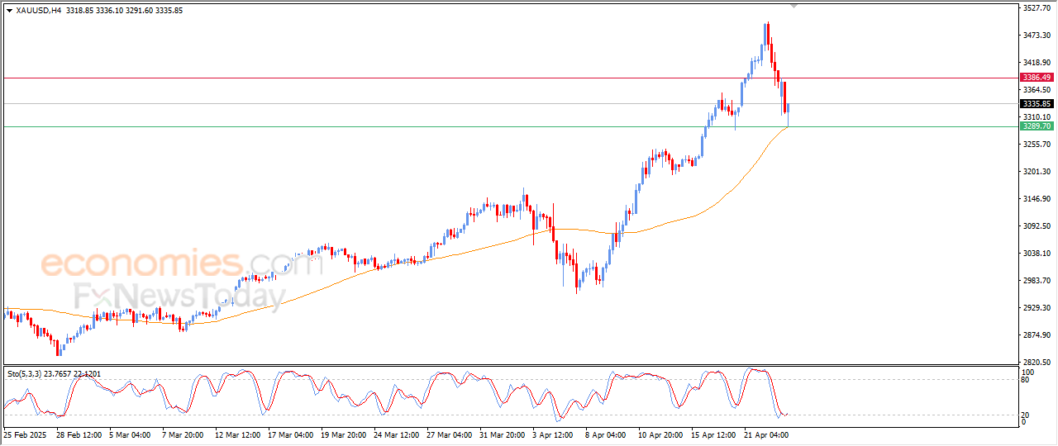The image size is (1058, 446).
Task: Click the 2820.50 bottom price scale value
Action: click(x=1037, y=363)
